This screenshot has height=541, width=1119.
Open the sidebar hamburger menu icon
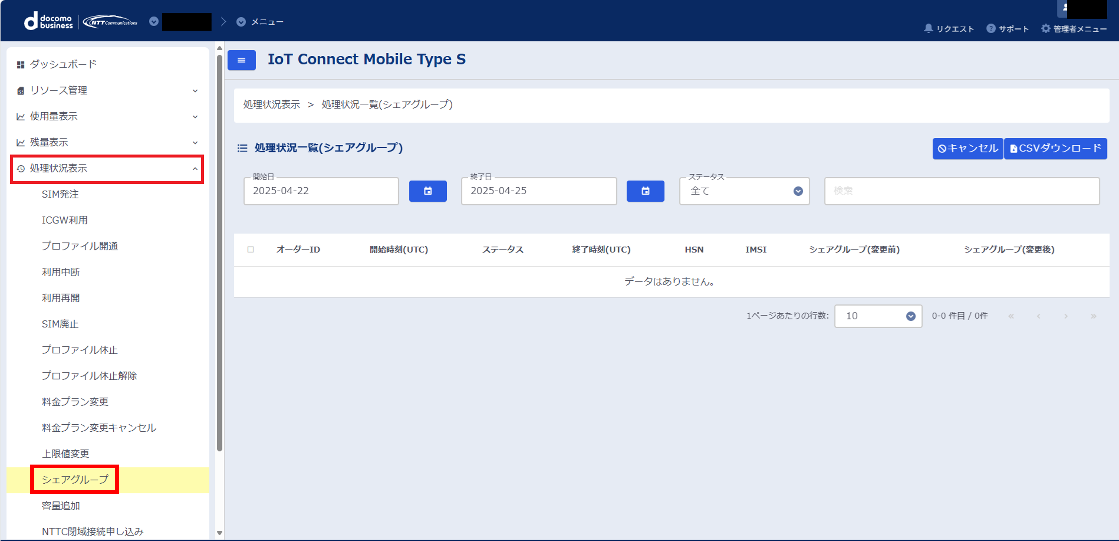[x=241, y=61]
